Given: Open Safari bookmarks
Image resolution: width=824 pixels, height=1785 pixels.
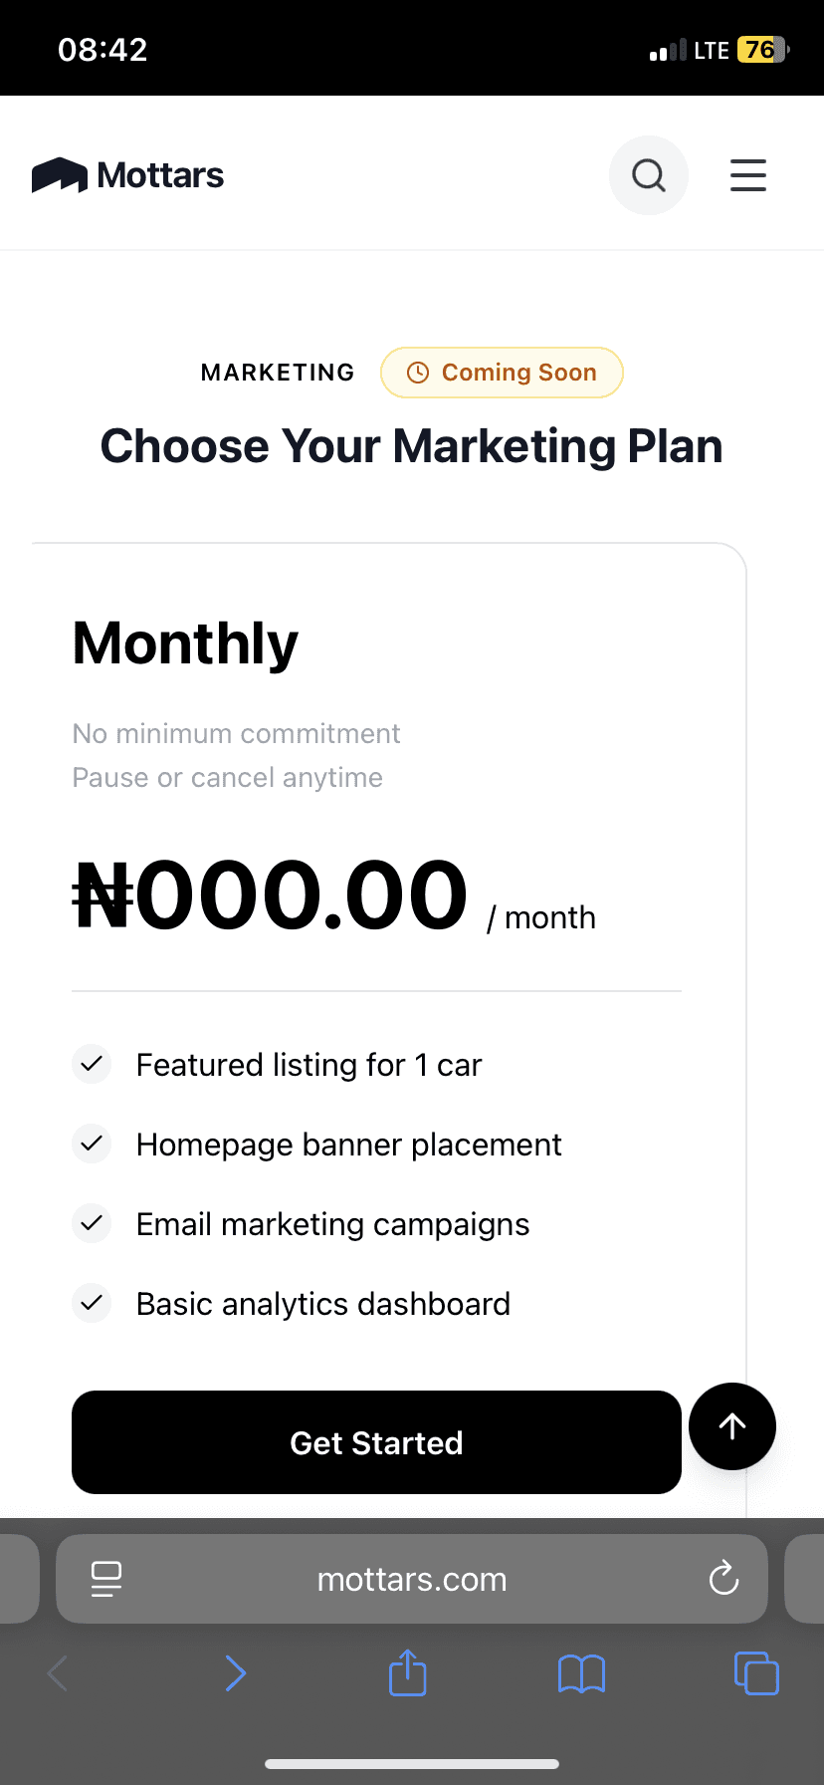Looking at the screenshot, I should pos(582,1673).
